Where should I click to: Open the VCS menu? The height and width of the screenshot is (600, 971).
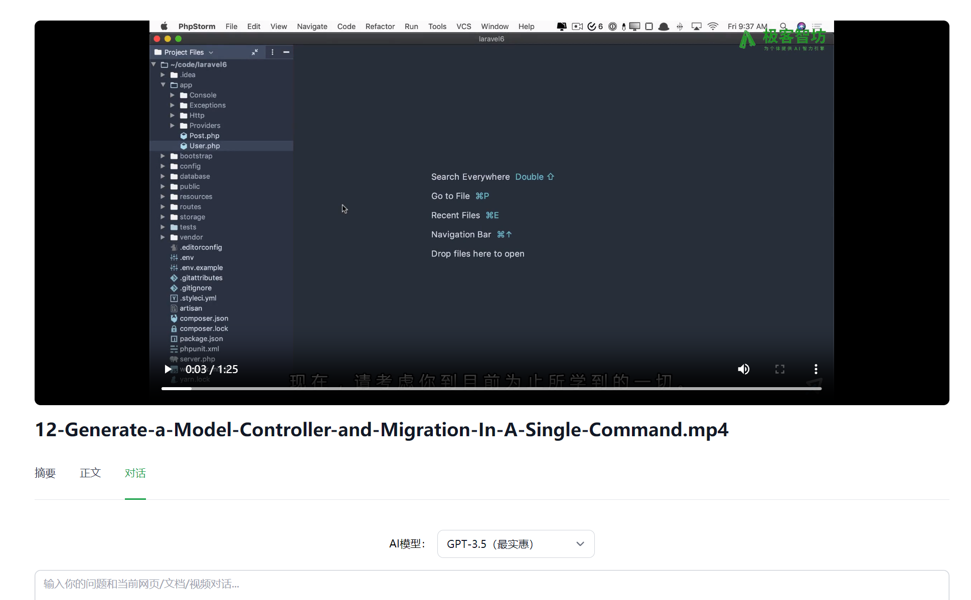click(463, 27)
